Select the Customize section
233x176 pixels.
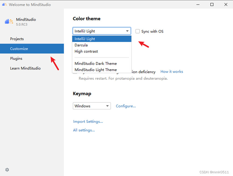coord(32,49)
